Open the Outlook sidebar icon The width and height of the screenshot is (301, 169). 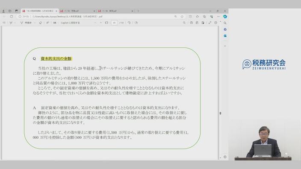click(225, 36)
